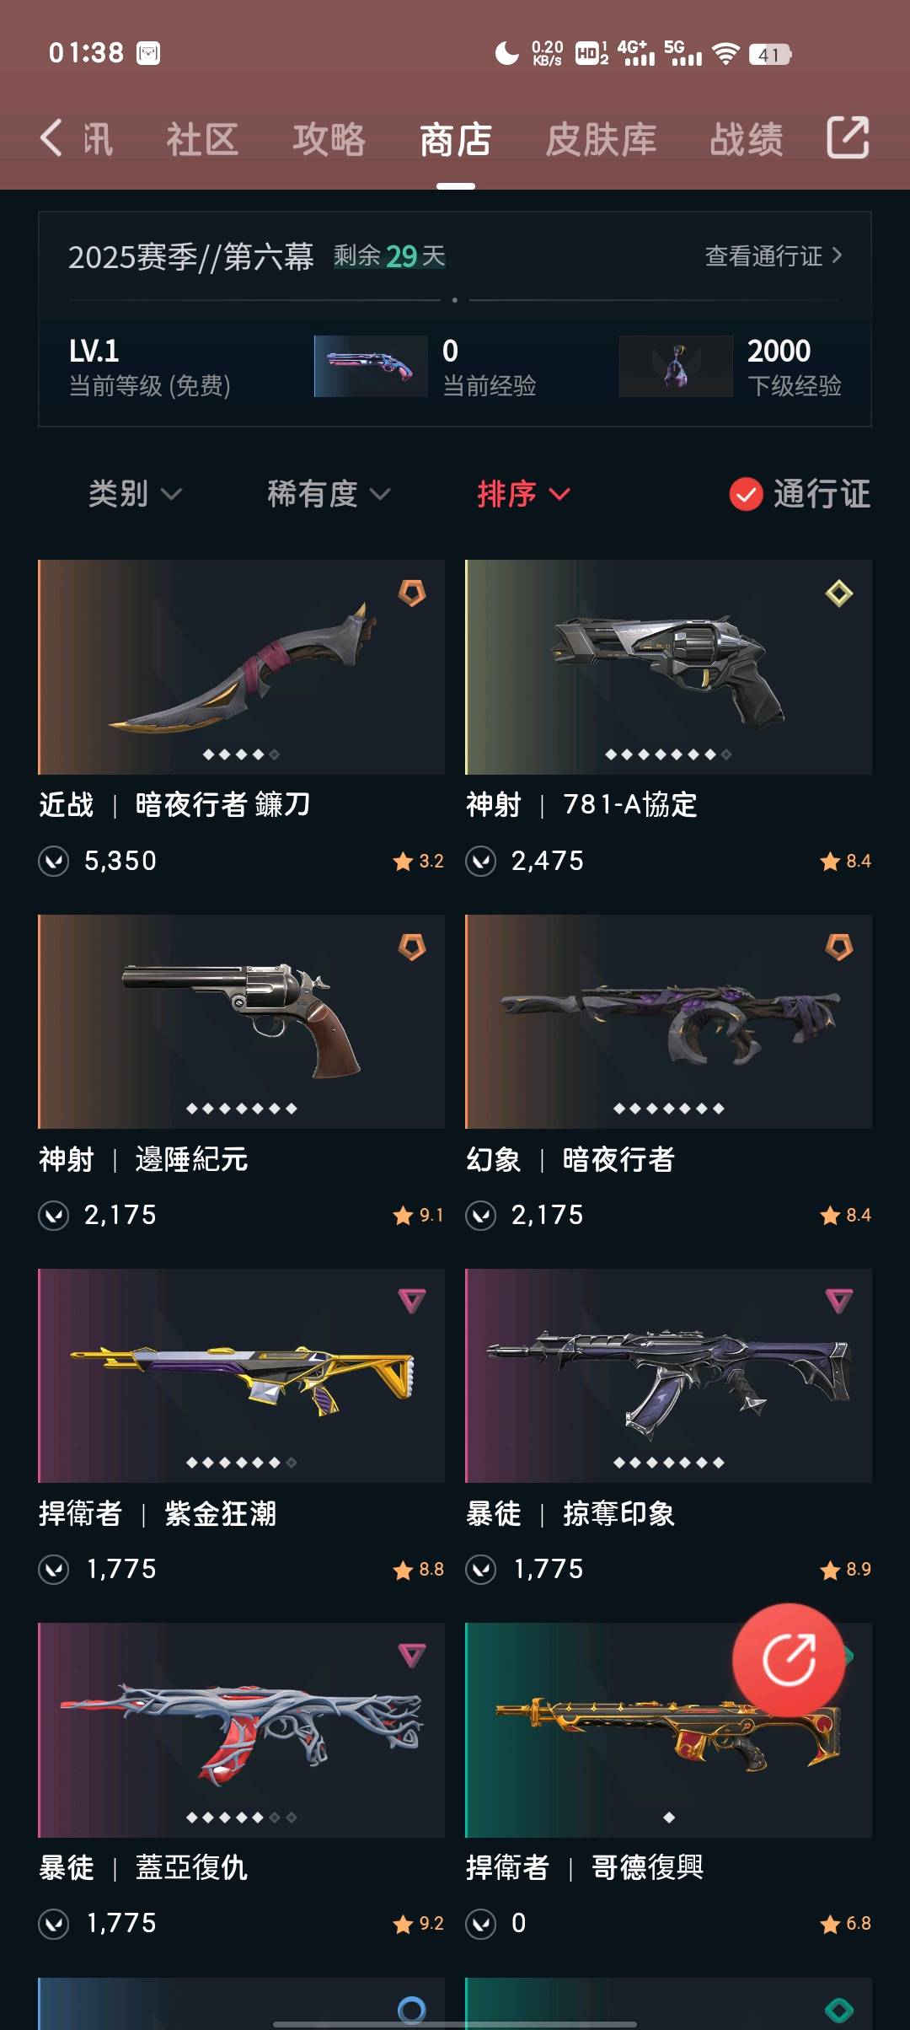Switch to the 战绩 tab
The width and height of the screenshot is (910, 2030).
(747, 139)
